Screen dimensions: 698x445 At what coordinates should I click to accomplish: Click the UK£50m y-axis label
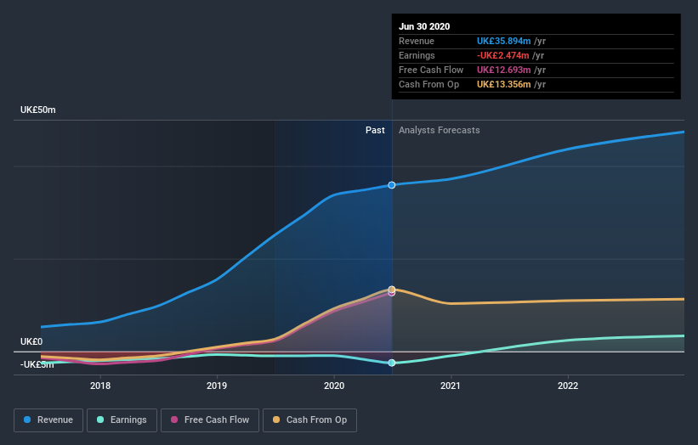(38, 110)
